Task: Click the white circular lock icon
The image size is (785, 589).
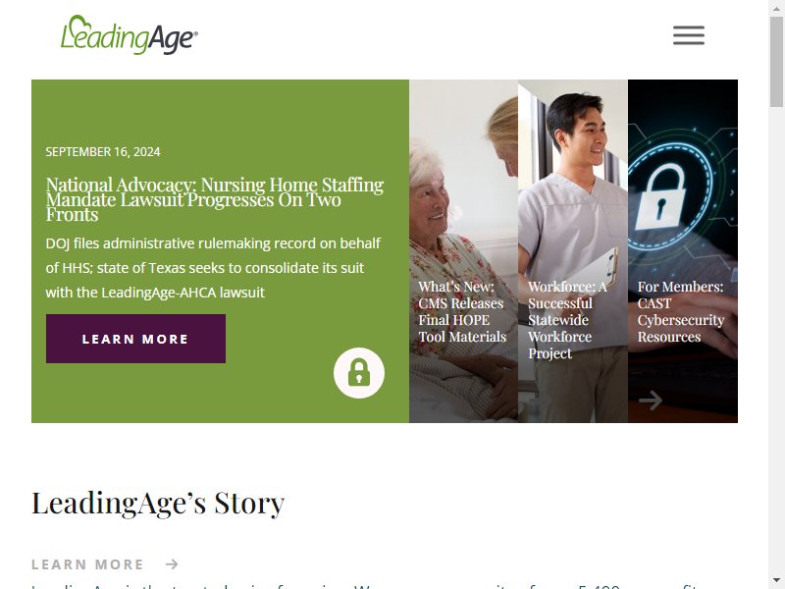Action: coord(359,373)
